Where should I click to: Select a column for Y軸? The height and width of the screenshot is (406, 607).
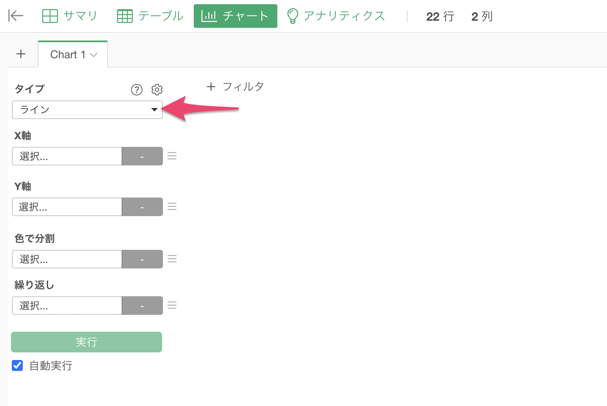(x=67, y=207)
